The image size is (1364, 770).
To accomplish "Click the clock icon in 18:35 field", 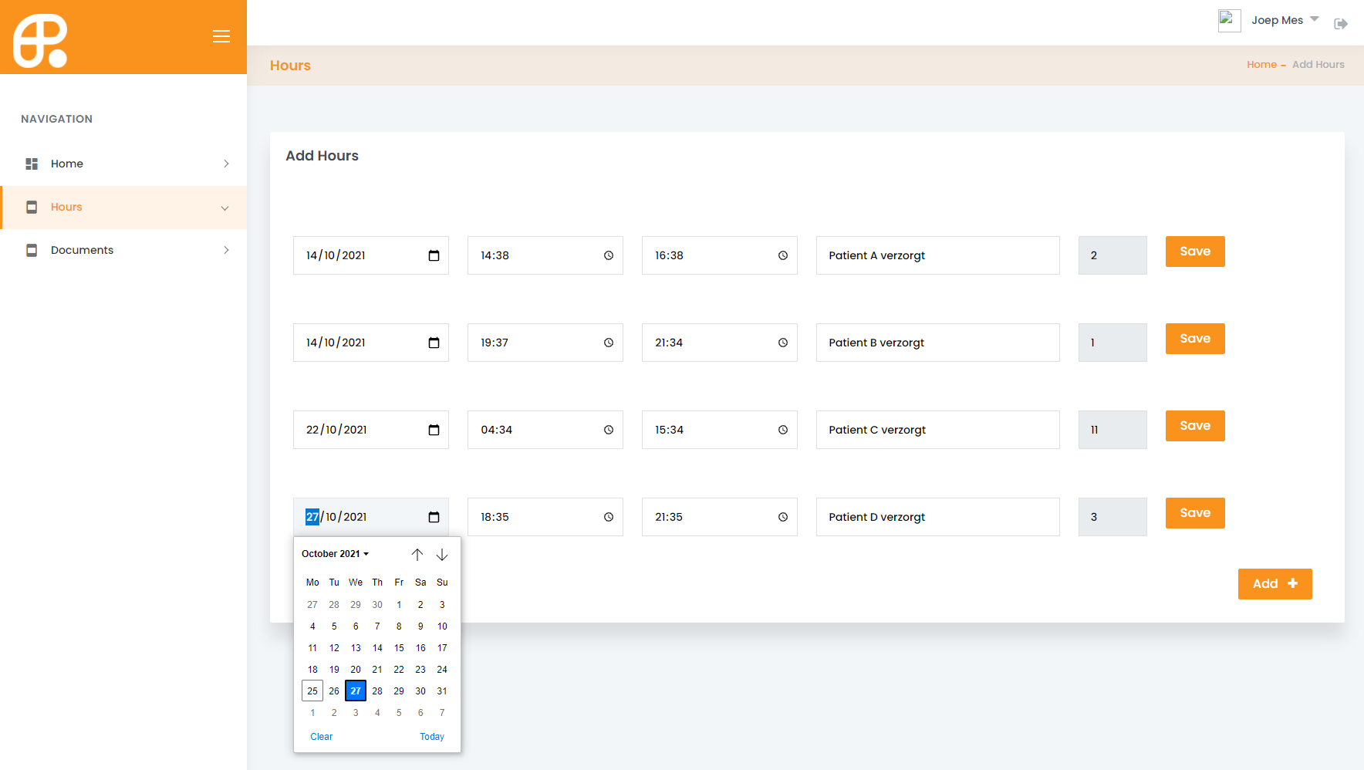I will 609,517.
